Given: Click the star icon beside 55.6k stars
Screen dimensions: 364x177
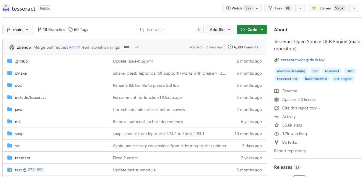Looking at the screenshot, I should coord(277,125).
